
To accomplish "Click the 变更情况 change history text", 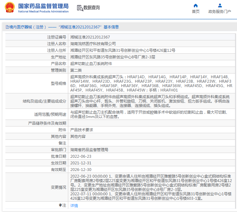I will point(151,187).
